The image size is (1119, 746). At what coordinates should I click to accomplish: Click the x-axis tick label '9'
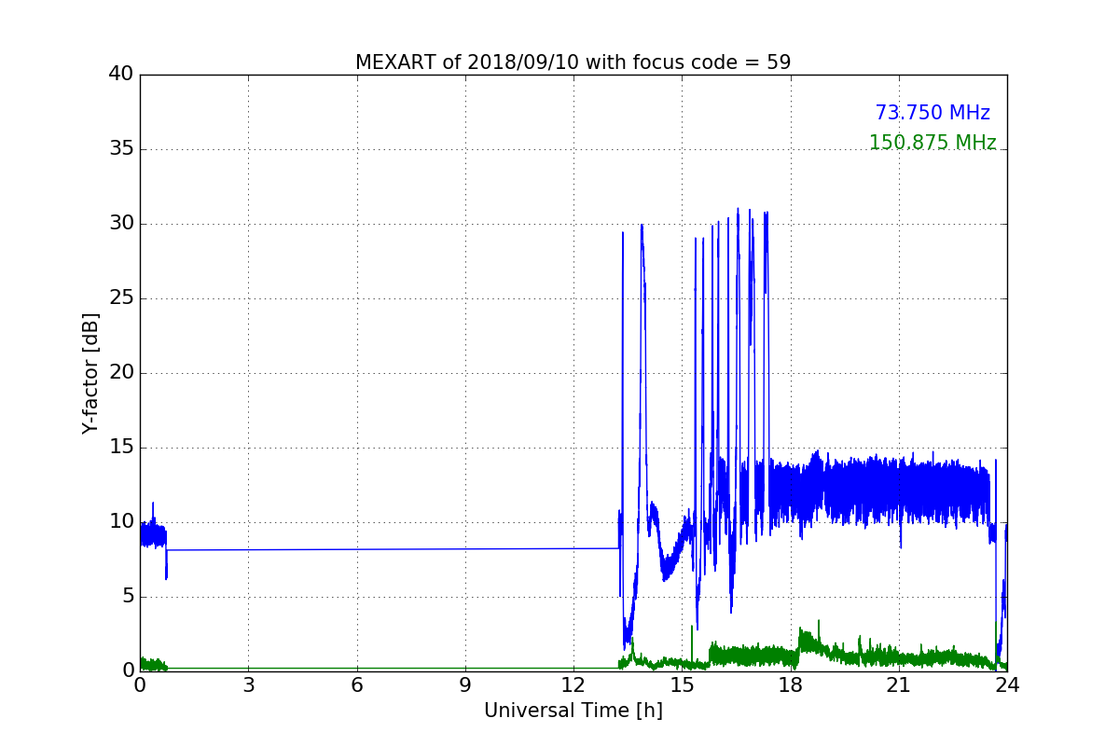(465, 685)
